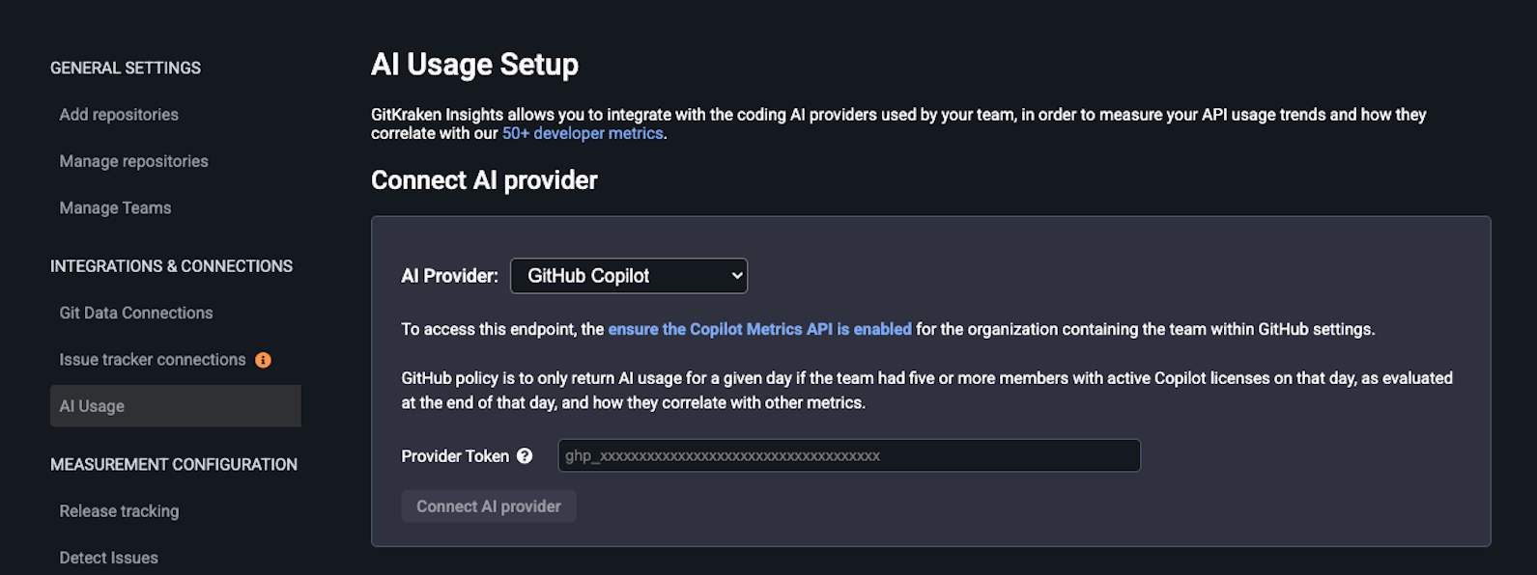This screenshot has height=575, width=1537.
Task: Open the Add repositories page
Action: click(118, 114)
